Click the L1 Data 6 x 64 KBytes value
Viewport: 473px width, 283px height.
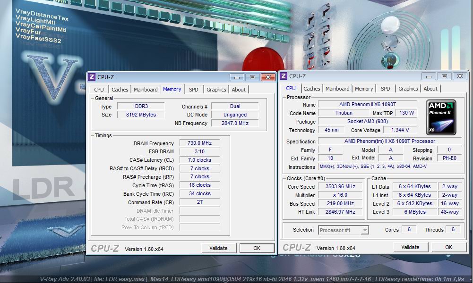[x=415, y=186]
